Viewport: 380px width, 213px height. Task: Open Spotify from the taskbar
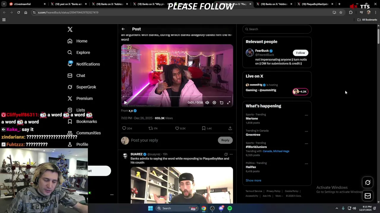tap(230, 208)
